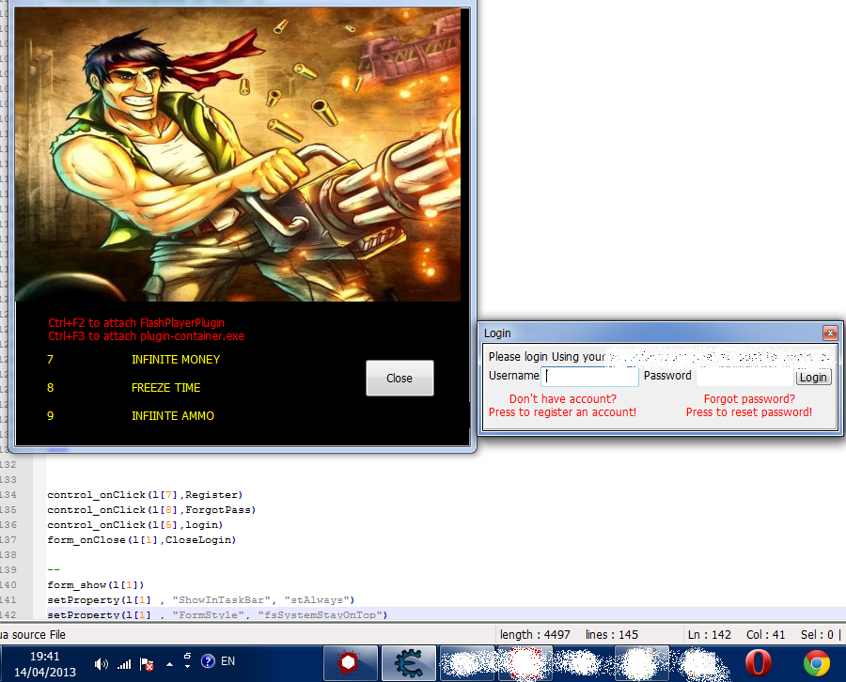This screenshot has width=846, height=682.
Task: Click "Press to register an account!" link
Action: 562,412
